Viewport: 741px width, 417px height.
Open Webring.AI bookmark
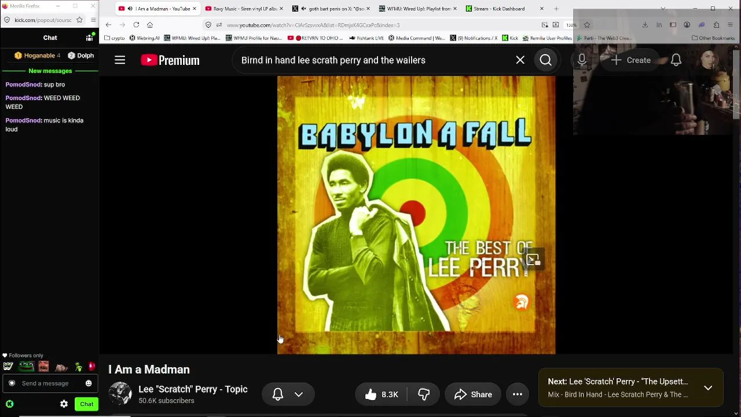144,38
